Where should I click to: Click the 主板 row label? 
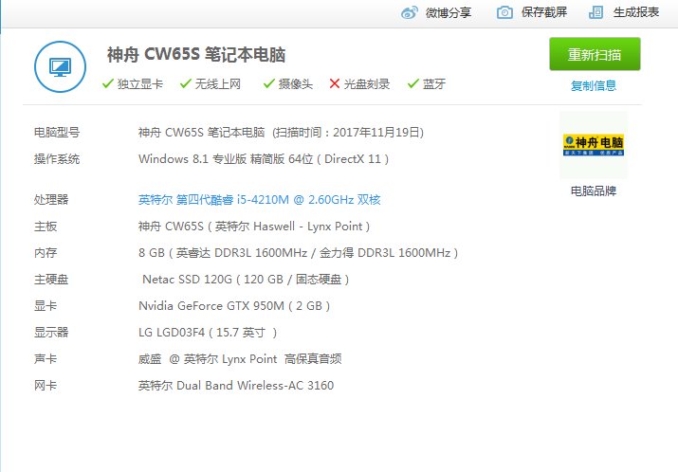pos(46,227)
